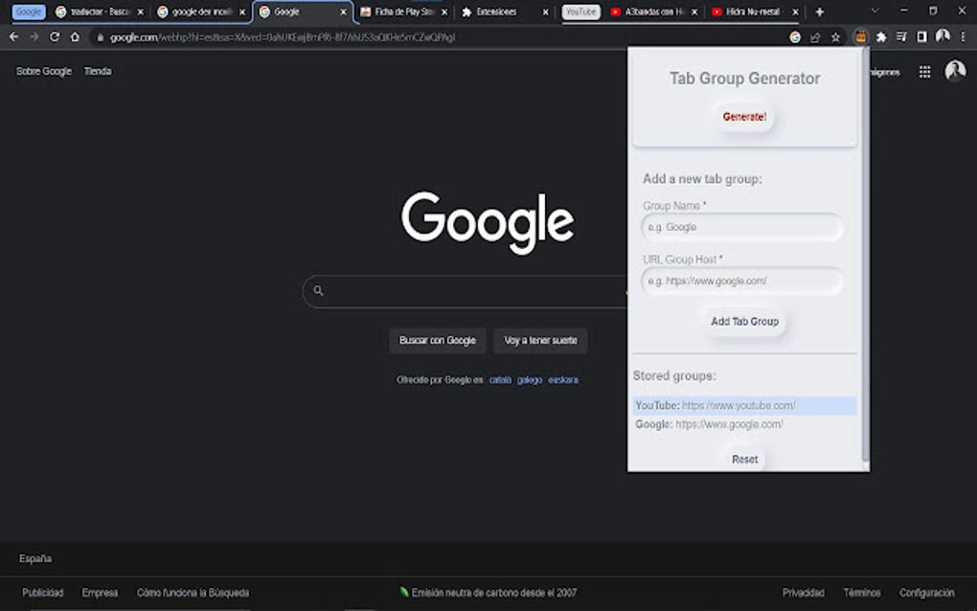Screen dimensions: 977x611
Task: Click the orange Tab Group Generator extension icon
Action: (x=861, y=36)
